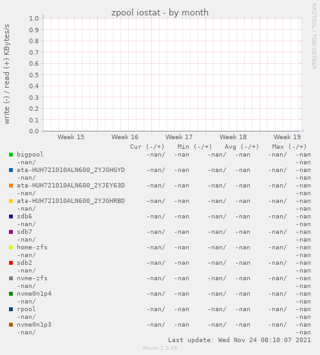Click the orange 2YJEY63D disk color swatch
Viewport: 320px width, 355px height.
click(x=11, y=186)
